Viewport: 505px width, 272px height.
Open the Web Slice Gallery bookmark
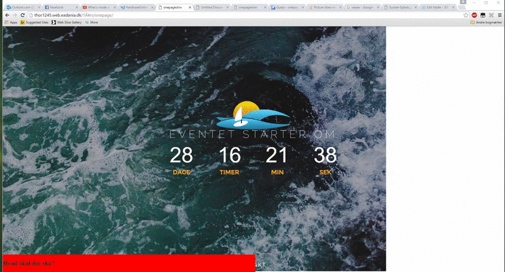(x=67, y=23)
